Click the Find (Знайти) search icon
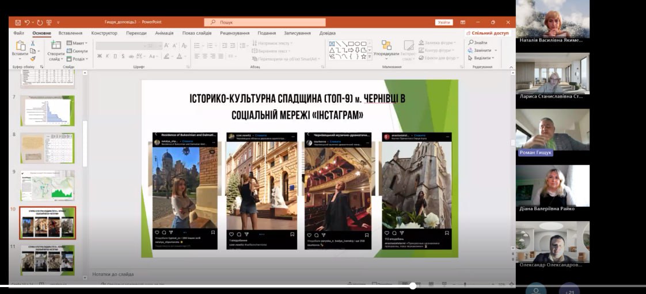This screenshot has height=294, width=646. point(470,43)
